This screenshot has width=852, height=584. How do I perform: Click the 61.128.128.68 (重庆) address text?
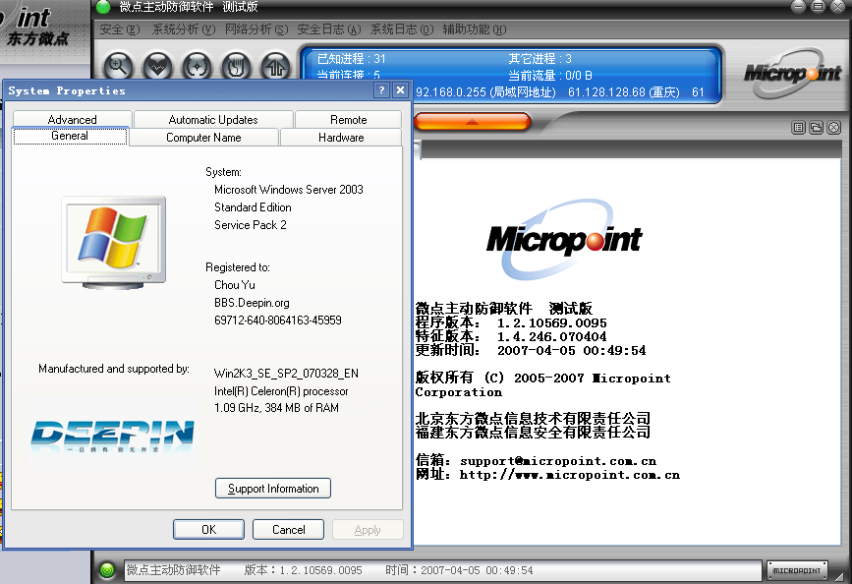624,92
